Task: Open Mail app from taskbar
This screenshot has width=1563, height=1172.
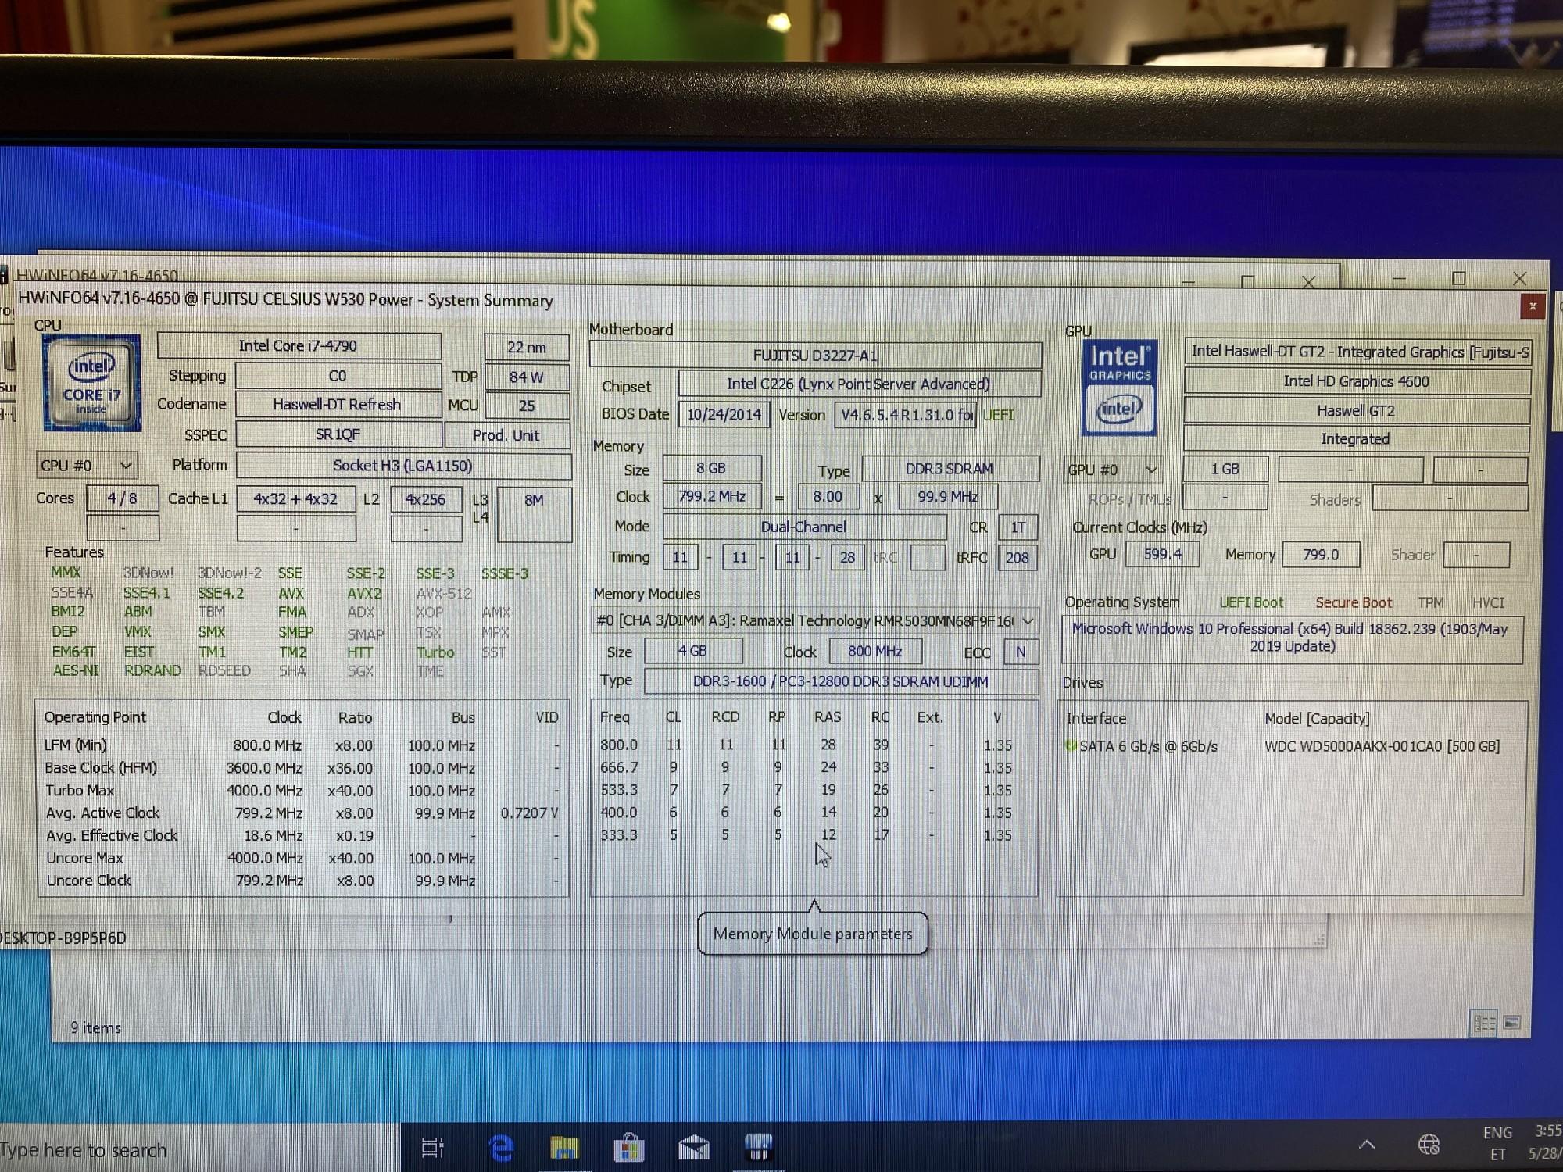Action: tap(694, 1147)
